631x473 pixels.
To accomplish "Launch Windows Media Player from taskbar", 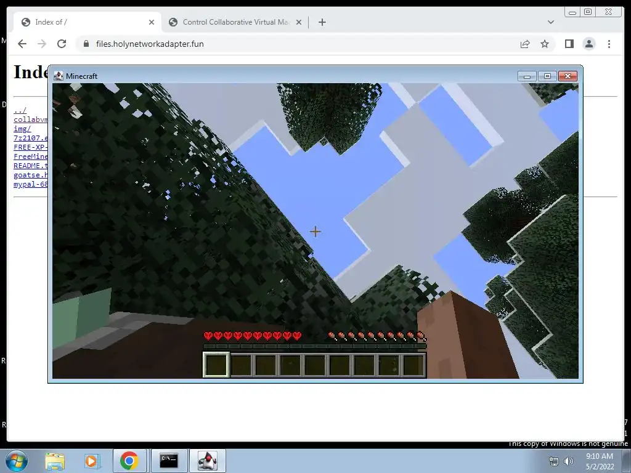I will tap(91, 461).
